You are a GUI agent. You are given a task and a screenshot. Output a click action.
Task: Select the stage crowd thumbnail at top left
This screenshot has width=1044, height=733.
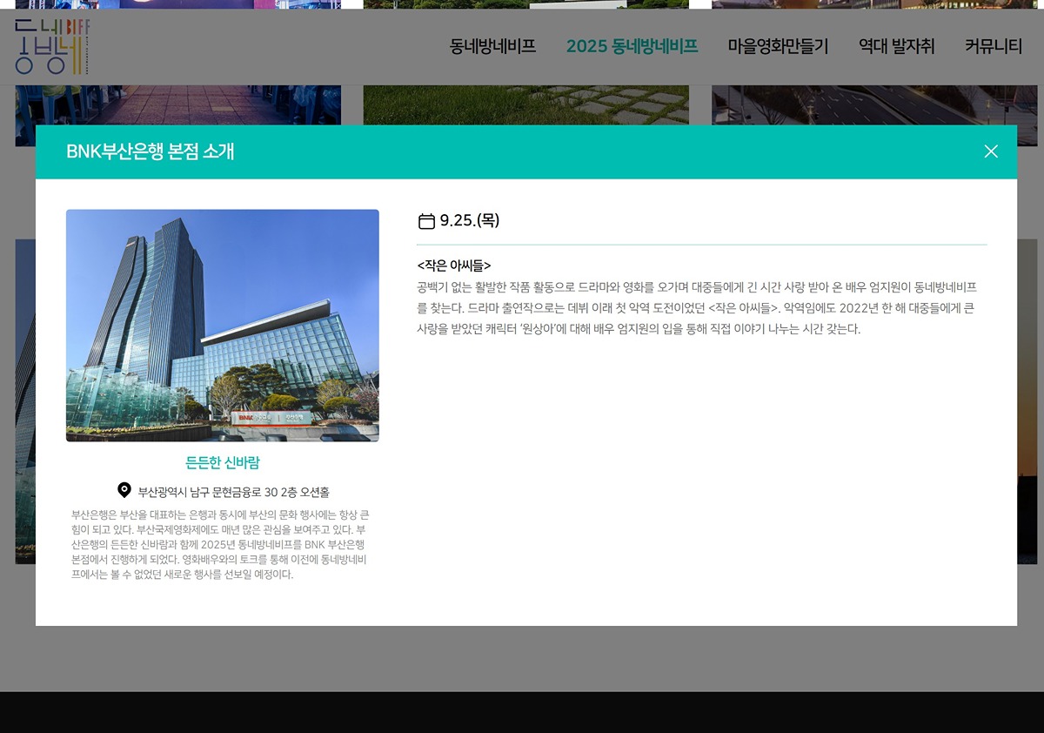[x=177, y=104]
